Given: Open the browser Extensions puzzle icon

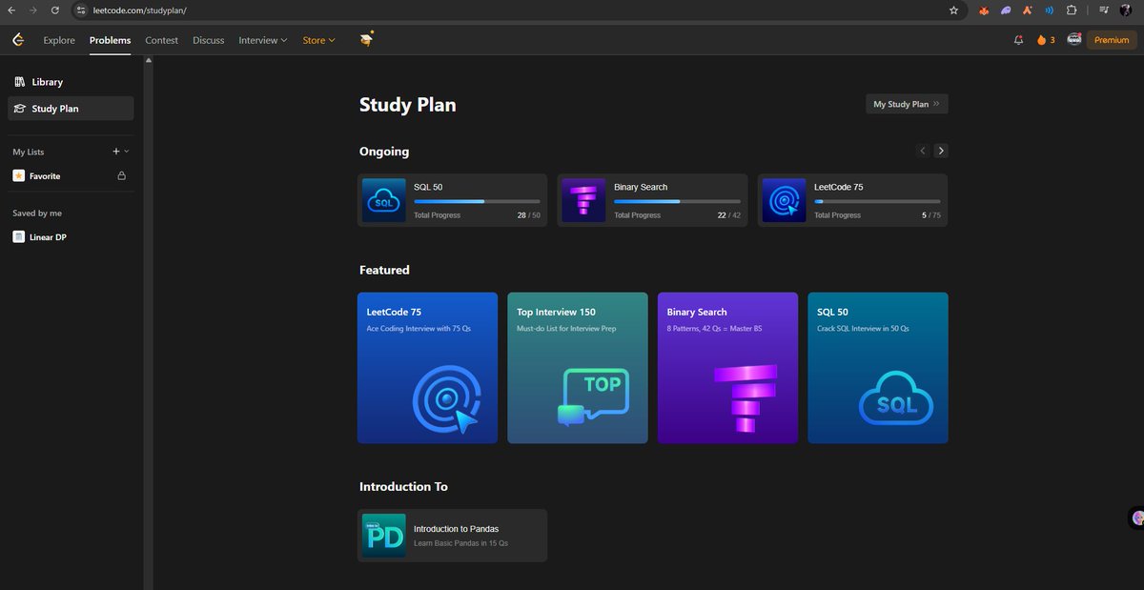Looking at the screenshot, I should tap(1072, 10).
